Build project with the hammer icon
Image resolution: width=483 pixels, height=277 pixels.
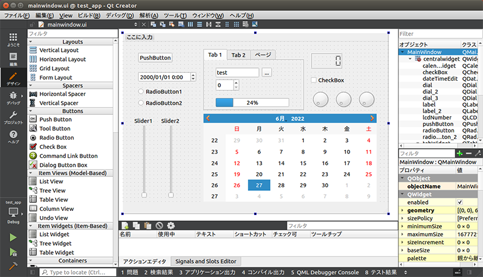(x=13, y=266)
